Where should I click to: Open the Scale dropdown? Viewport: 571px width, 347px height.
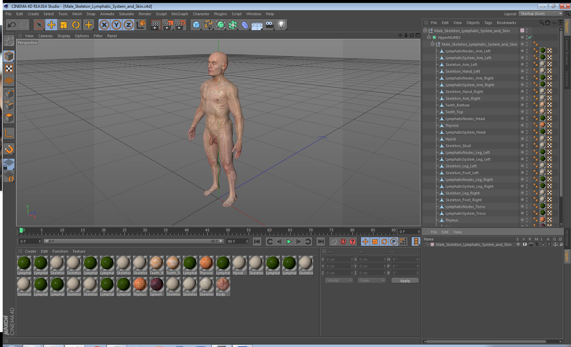coord(371,280)
